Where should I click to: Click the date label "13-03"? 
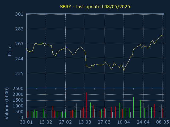[85, 122]
